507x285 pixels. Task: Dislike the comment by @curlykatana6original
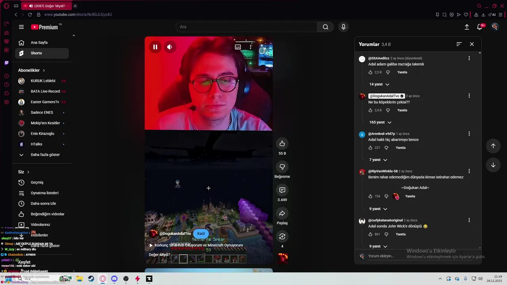pos(386,234)
